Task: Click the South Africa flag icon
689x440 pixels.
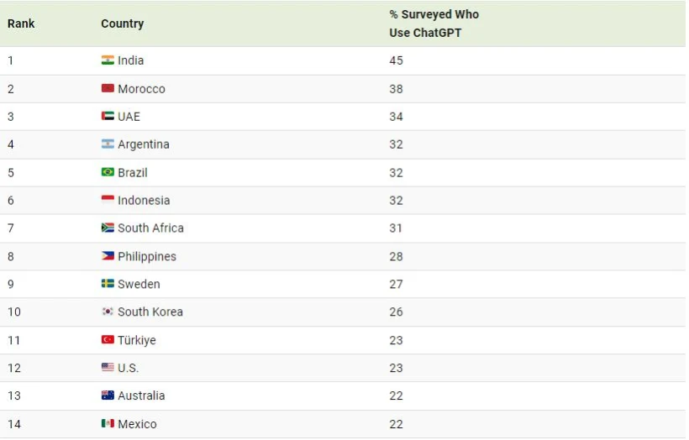Action: point(108,228)
